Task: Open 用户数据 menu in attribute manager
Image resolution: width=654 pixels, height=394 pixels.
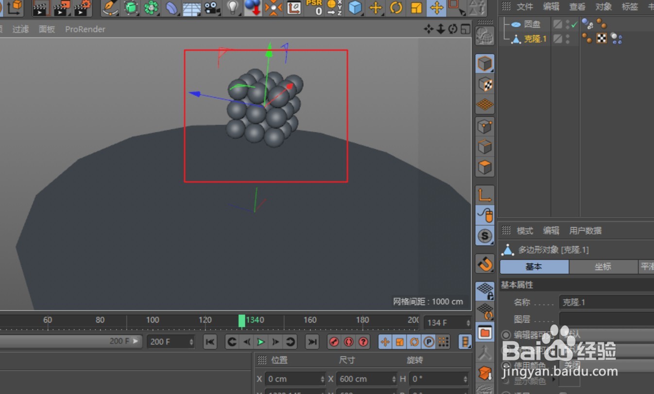Action: (x=585, y=231)
